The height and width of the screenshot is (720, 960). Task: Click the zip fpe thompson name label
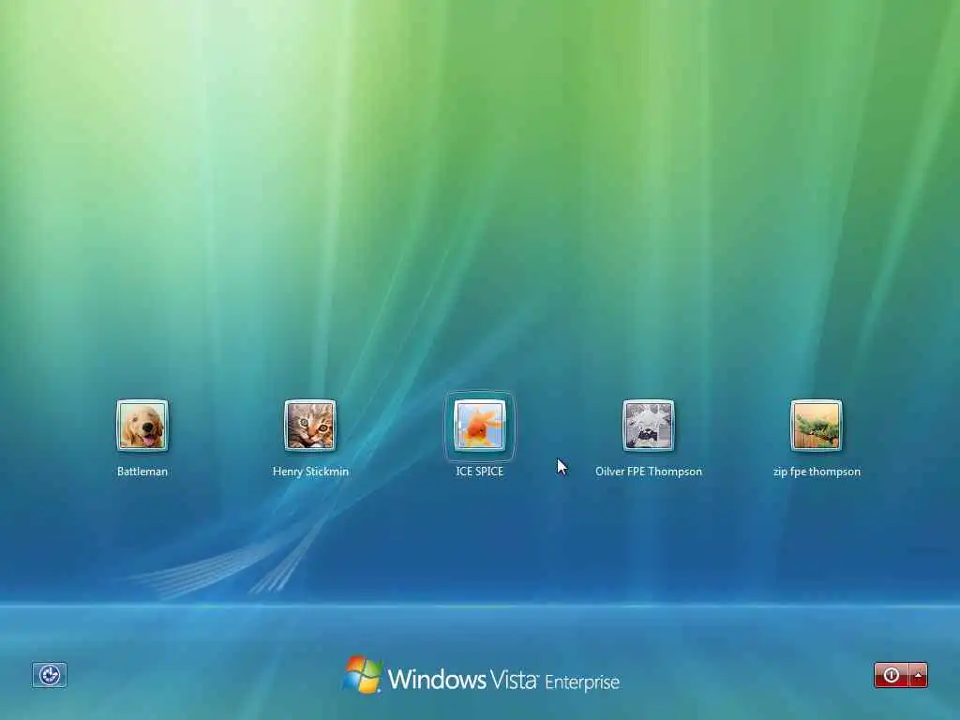tap(817, 472)
